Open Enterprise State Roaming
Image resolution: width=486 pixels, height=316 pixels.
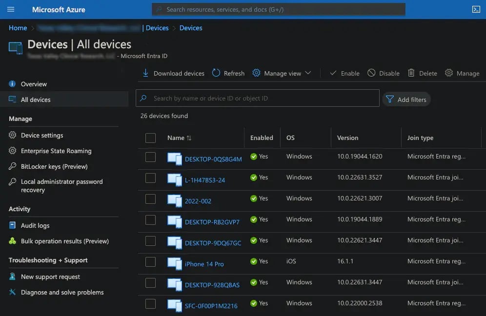56,151
